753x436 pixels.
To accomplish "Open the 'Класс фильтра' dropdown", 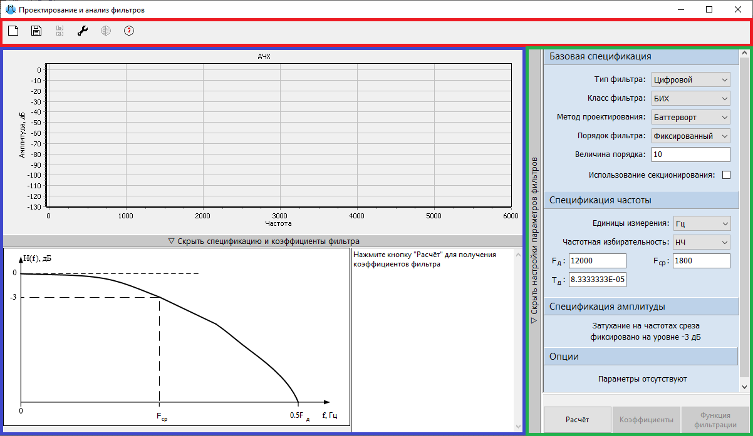I will tap(690, 98).
